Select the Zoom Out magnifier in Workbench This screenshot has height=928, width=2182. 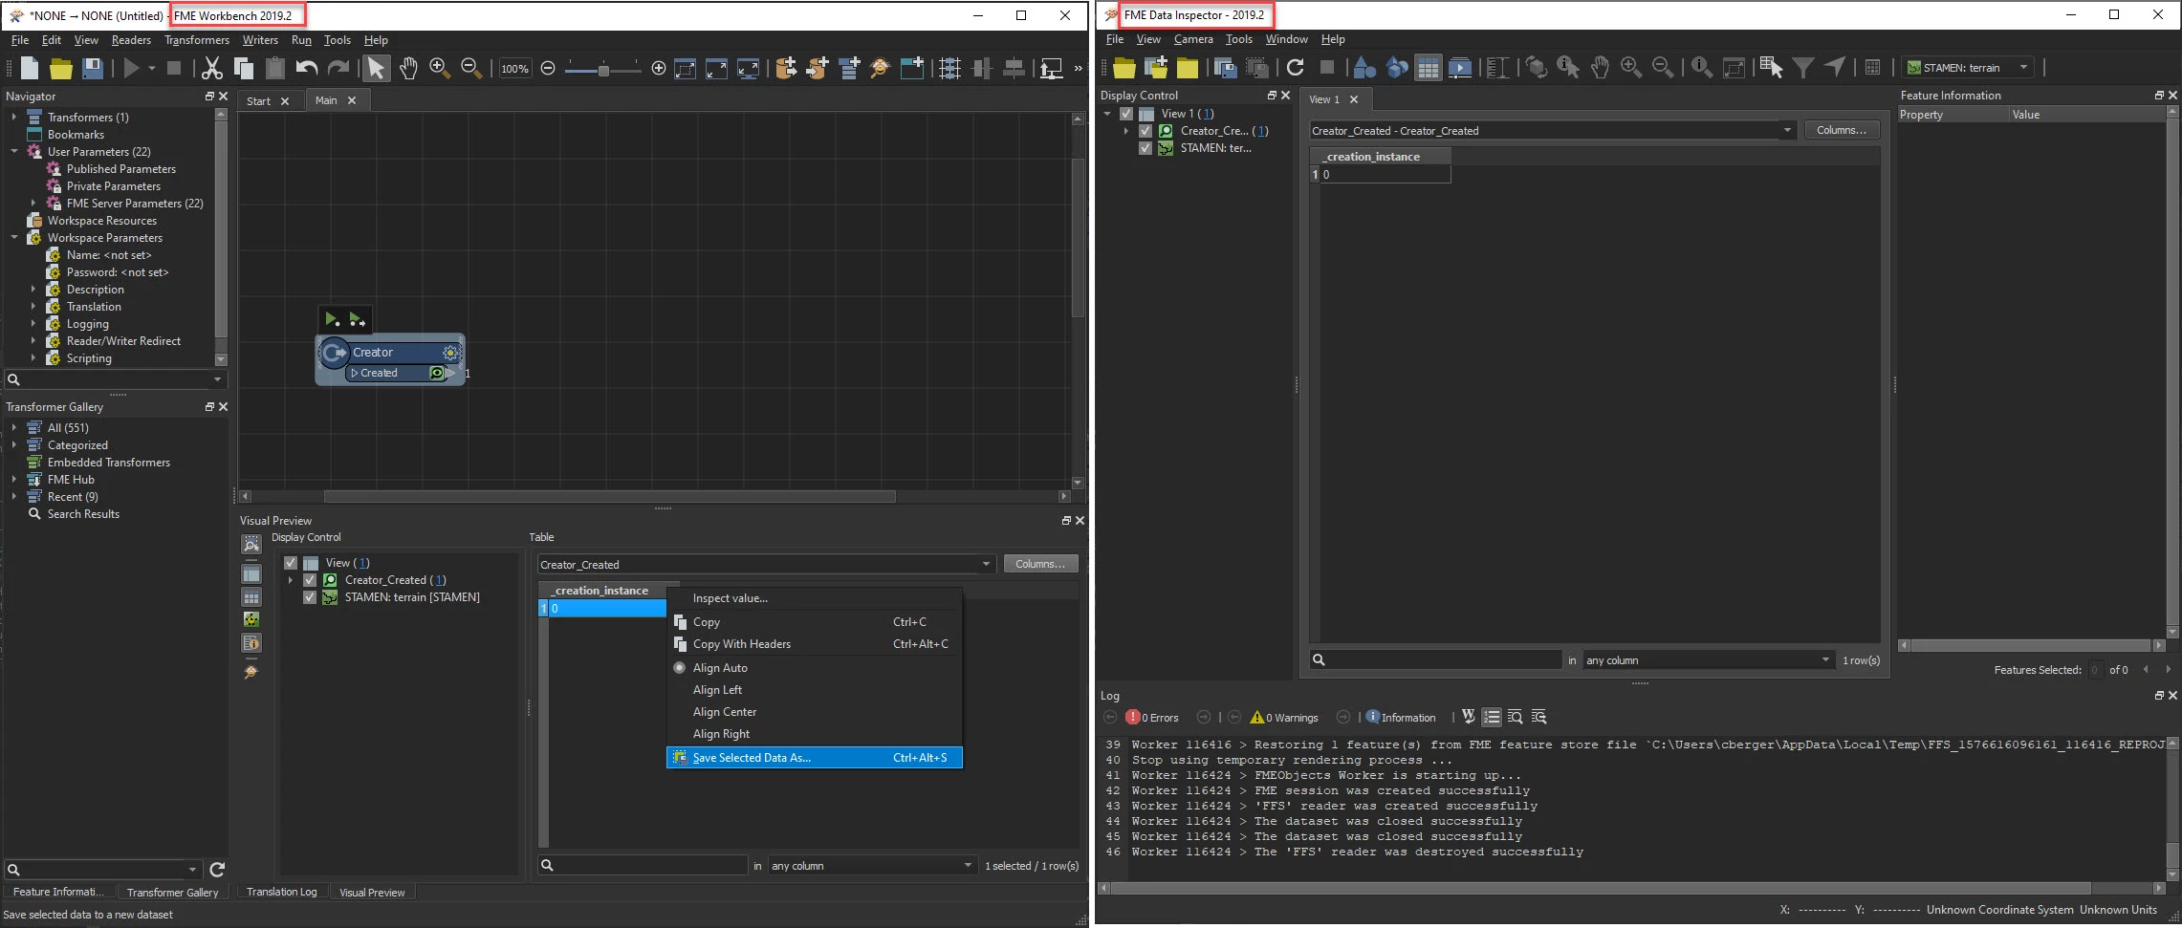[x=470, y=68]
